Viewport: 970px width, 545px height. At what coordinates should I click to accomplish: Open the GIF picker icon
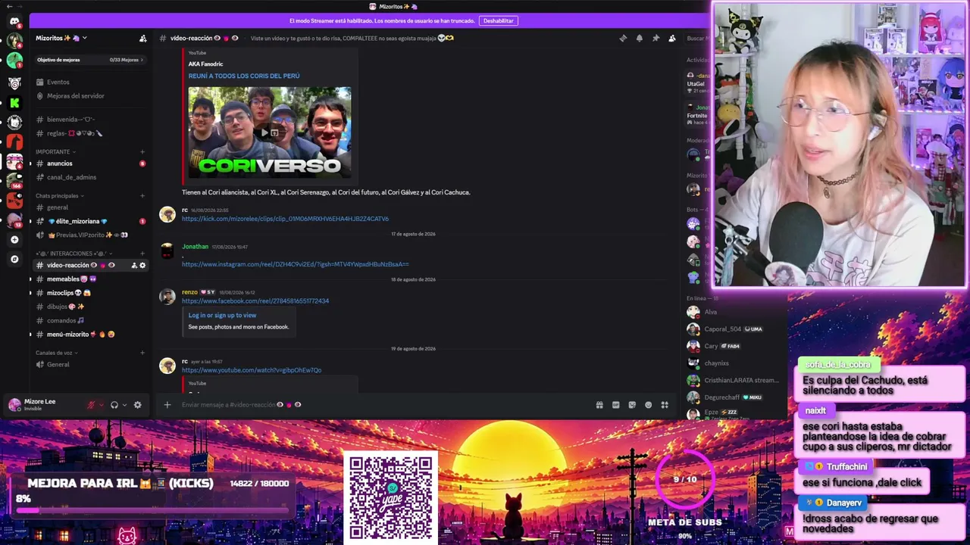click(x=615, y=405)
